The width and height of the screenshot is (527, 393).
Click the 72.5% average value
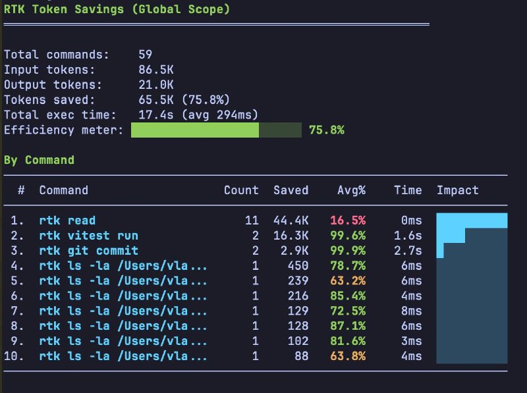(348, 311)
